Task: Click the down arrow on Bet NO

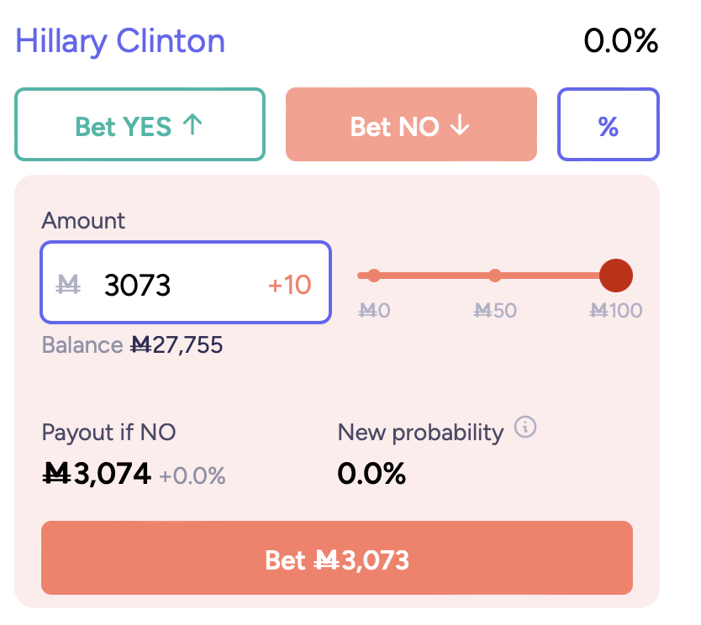Action: [460, 124]
